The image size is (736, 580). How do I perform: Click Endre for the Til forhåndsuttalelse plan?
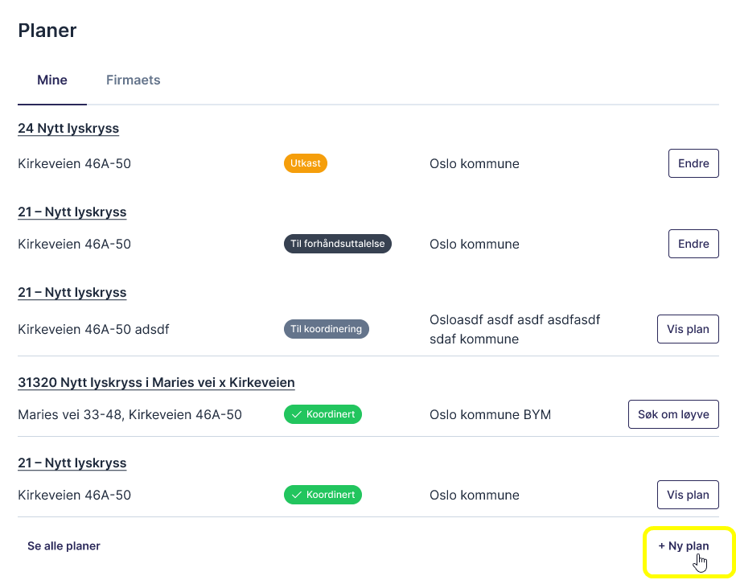(x=693, y=244)
